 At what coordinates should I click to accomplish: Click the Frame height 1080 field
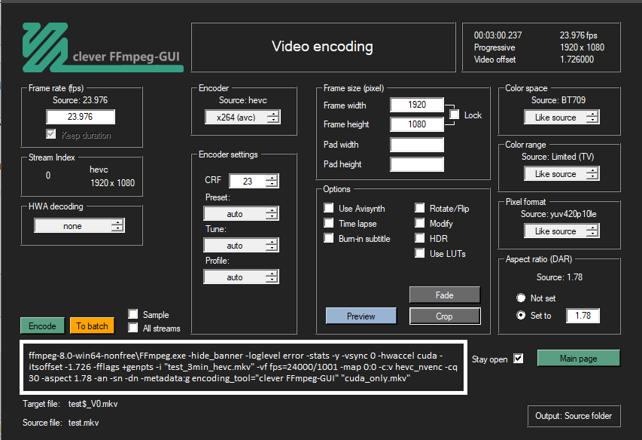click(417, 124)
